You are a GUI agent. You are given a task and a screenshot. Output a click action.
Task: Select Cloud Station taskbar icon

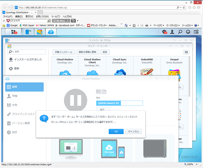[x=51, y=32]
